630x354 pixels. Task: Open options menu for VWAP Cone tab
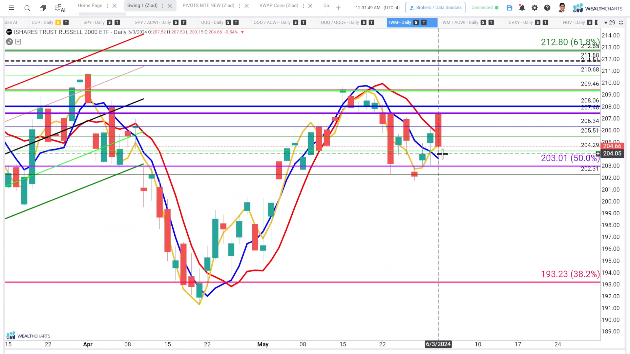pyautogui.click(x=303, y=6)
